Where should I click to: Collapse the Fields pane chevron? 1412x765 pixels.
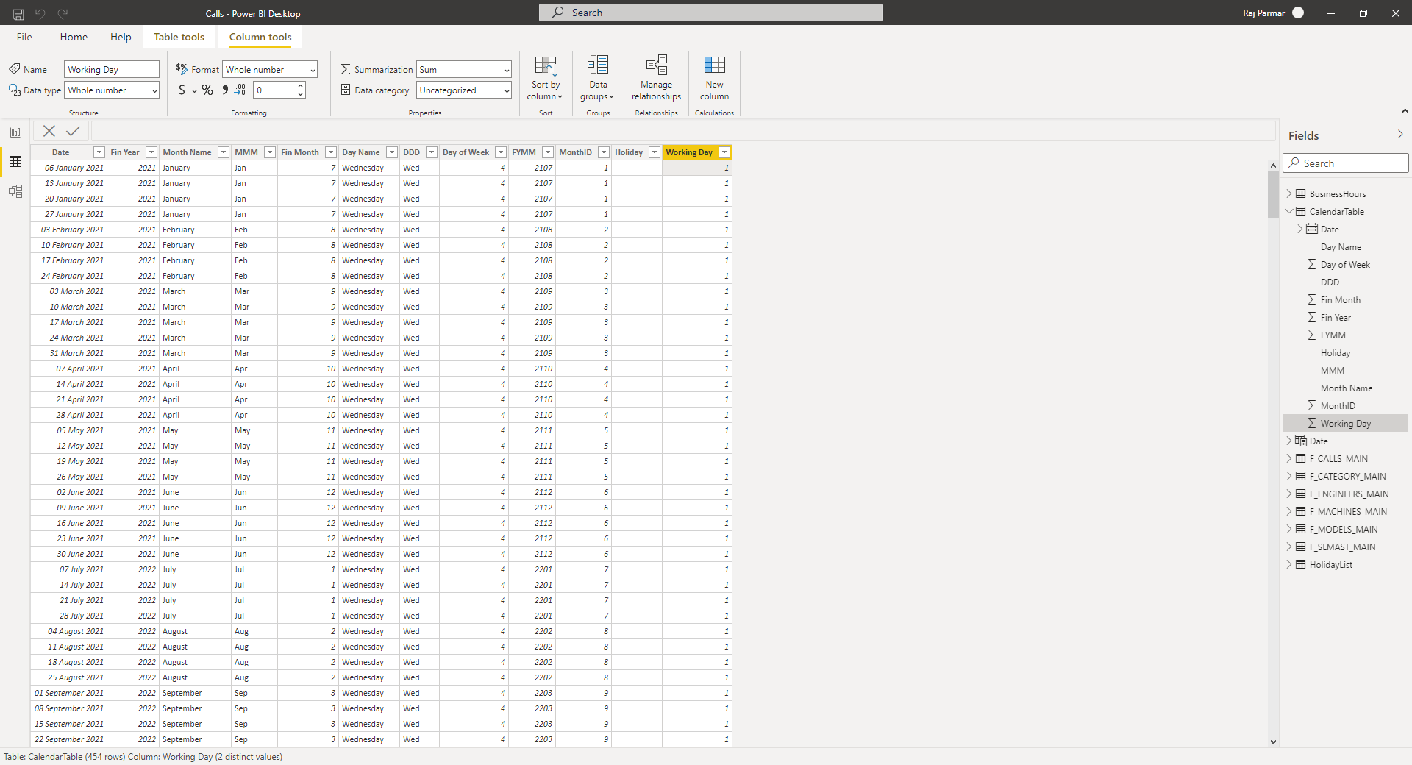[1400, 135]
